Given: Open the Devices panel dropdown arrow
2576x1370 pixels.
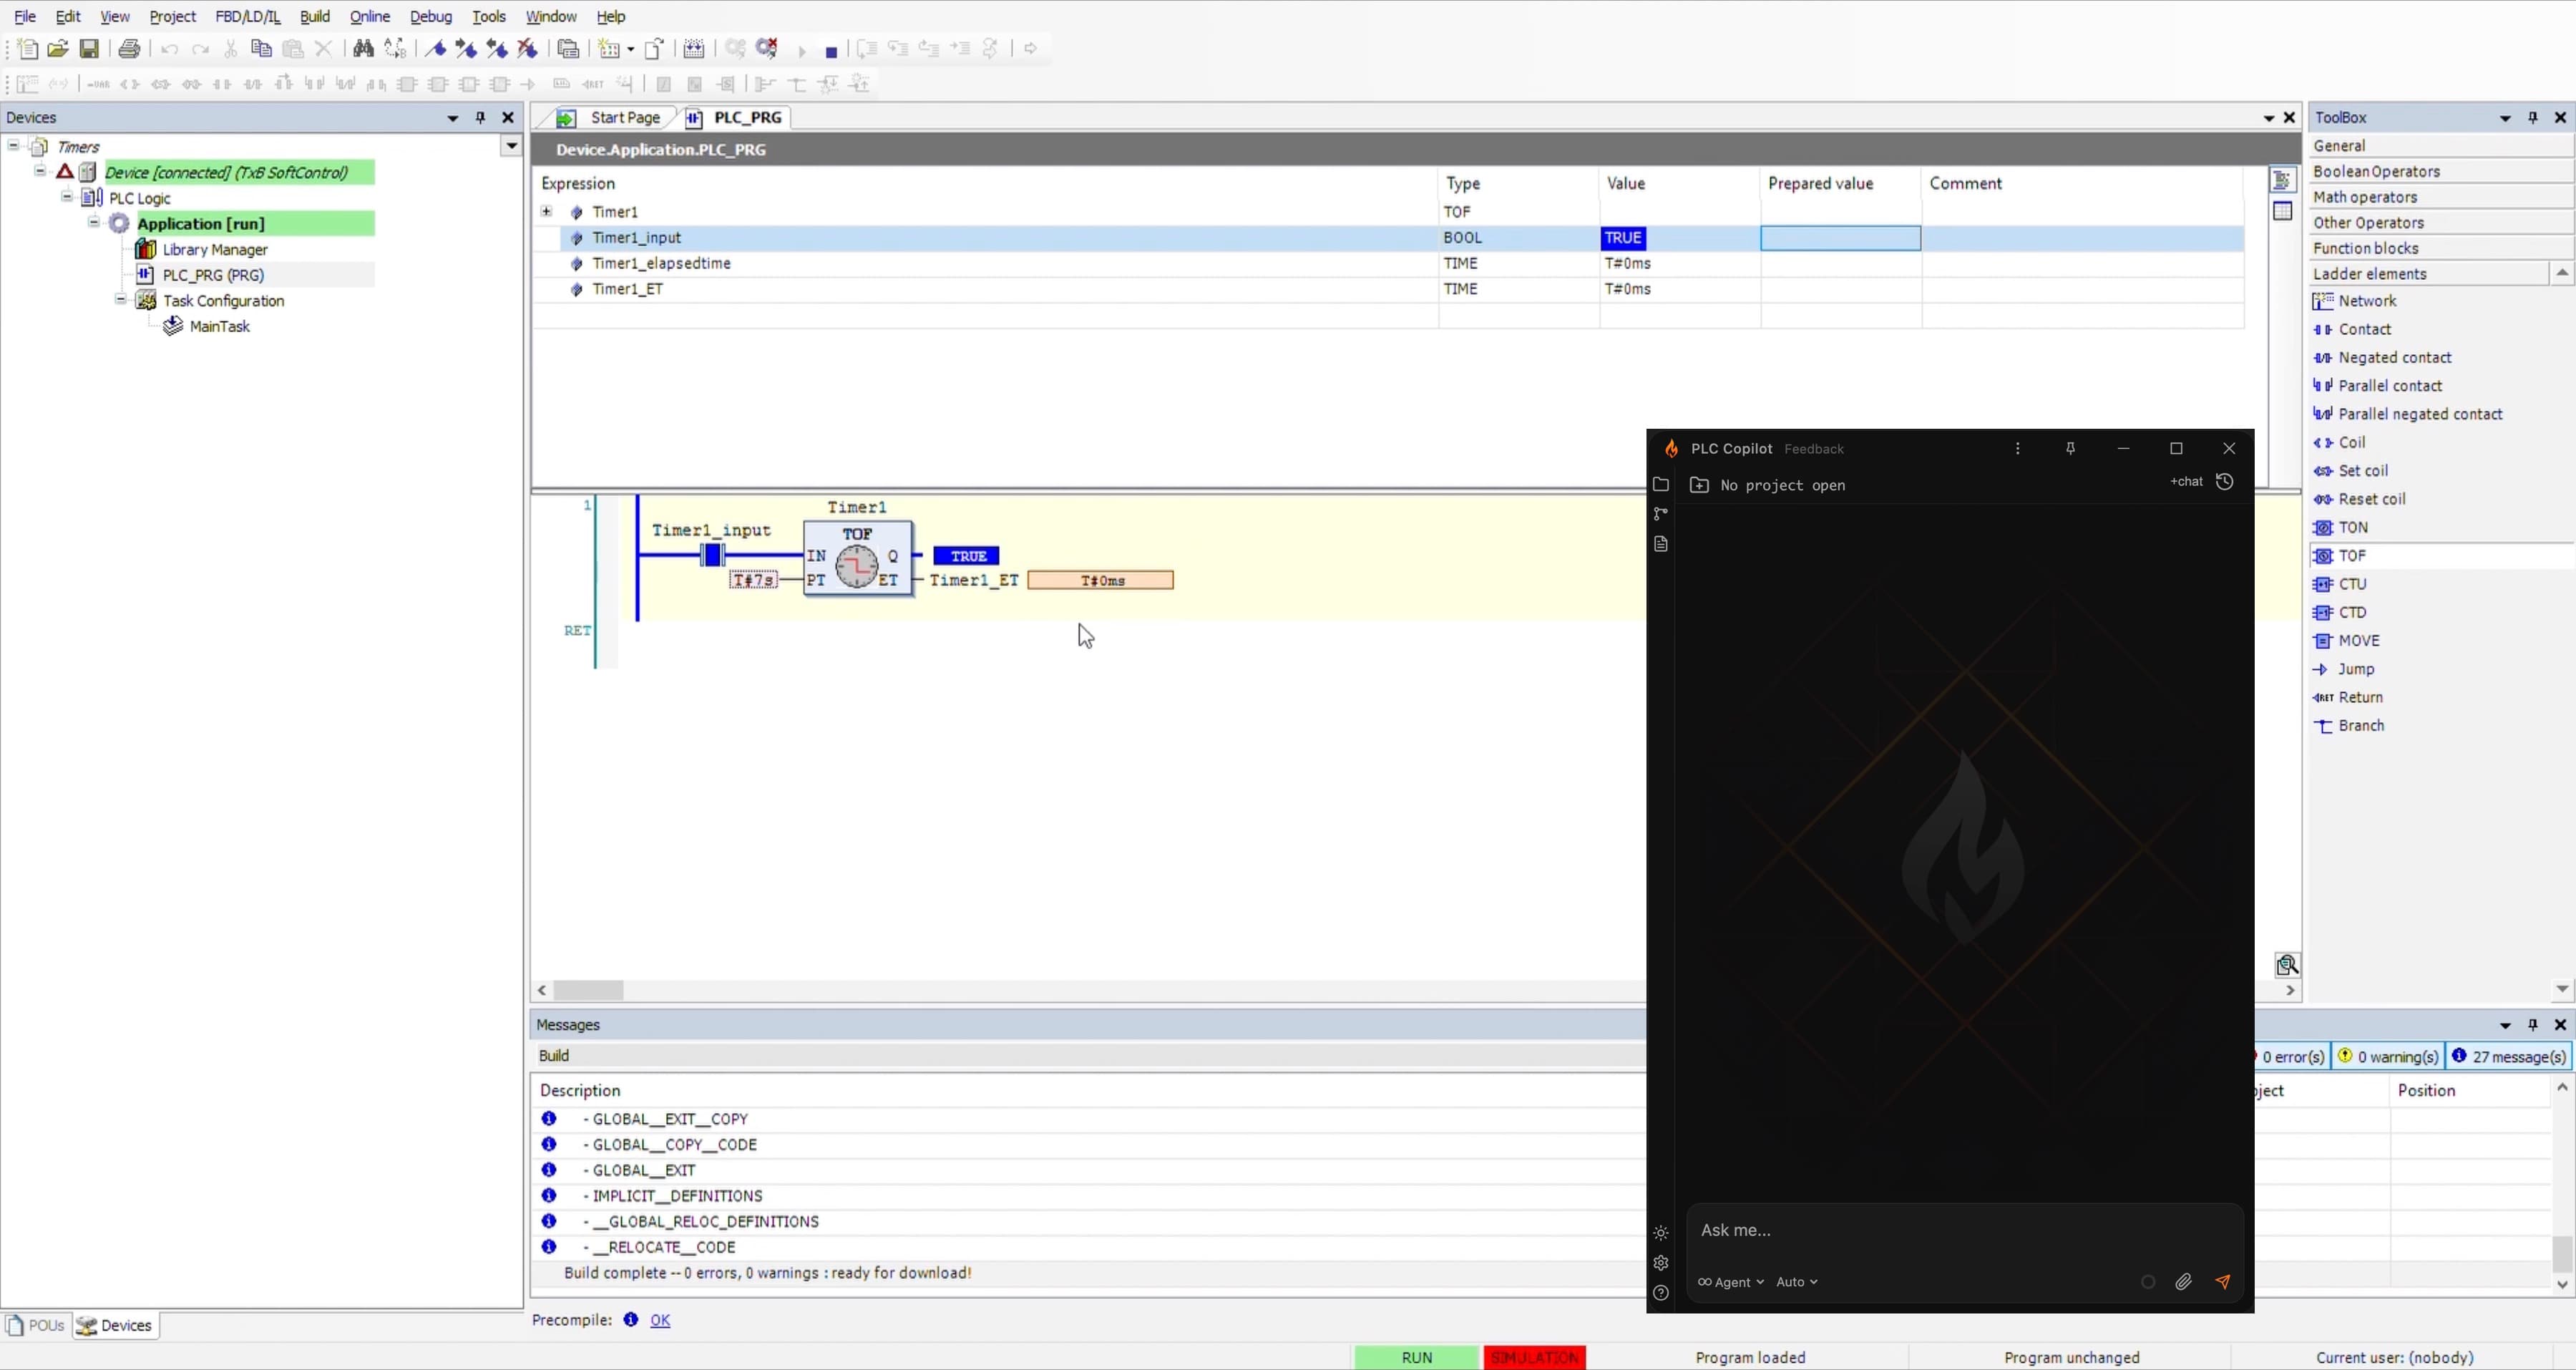Looking at the screenshot, I should pos(453,118).
